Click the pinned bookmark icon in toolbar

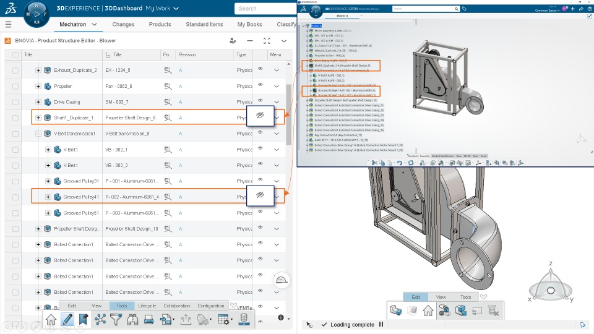point(84,320)
